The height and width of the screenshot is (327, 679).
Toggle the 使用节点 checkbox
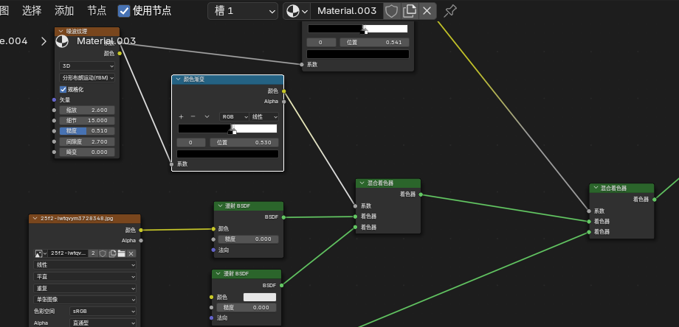point(124,11)
